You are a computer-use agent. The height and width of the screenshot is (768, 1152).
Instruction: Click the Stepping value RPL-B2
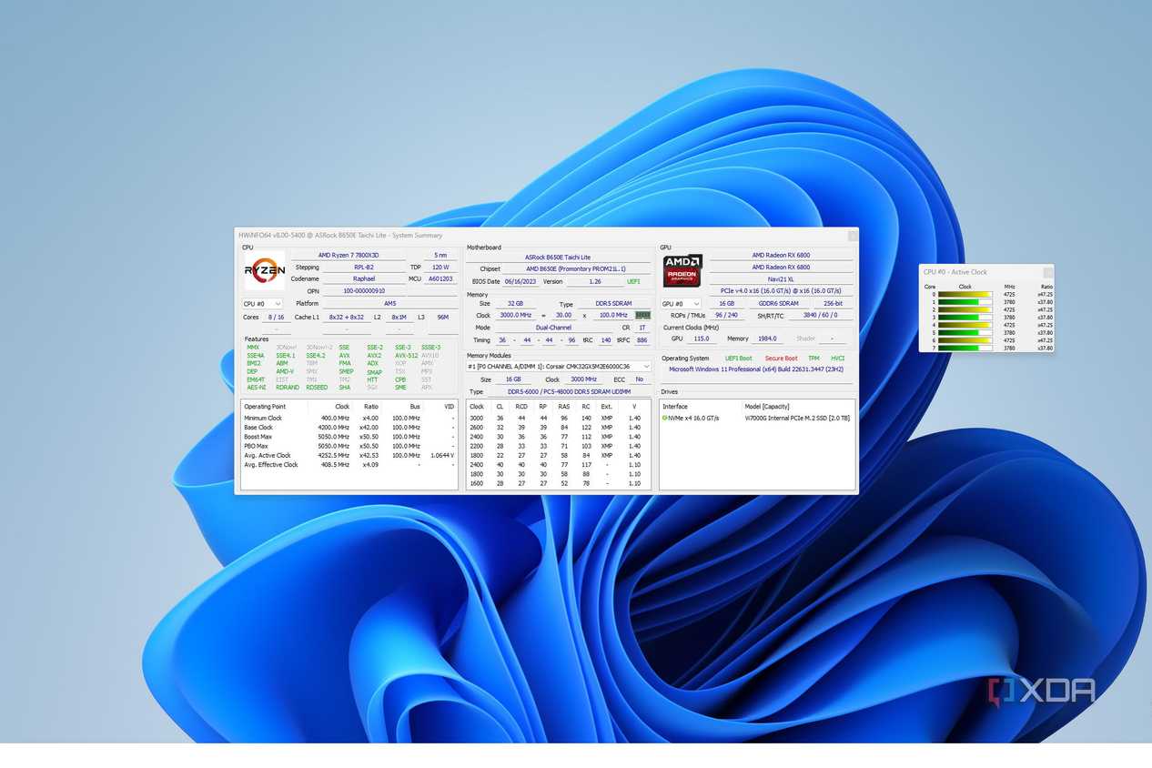364,268
